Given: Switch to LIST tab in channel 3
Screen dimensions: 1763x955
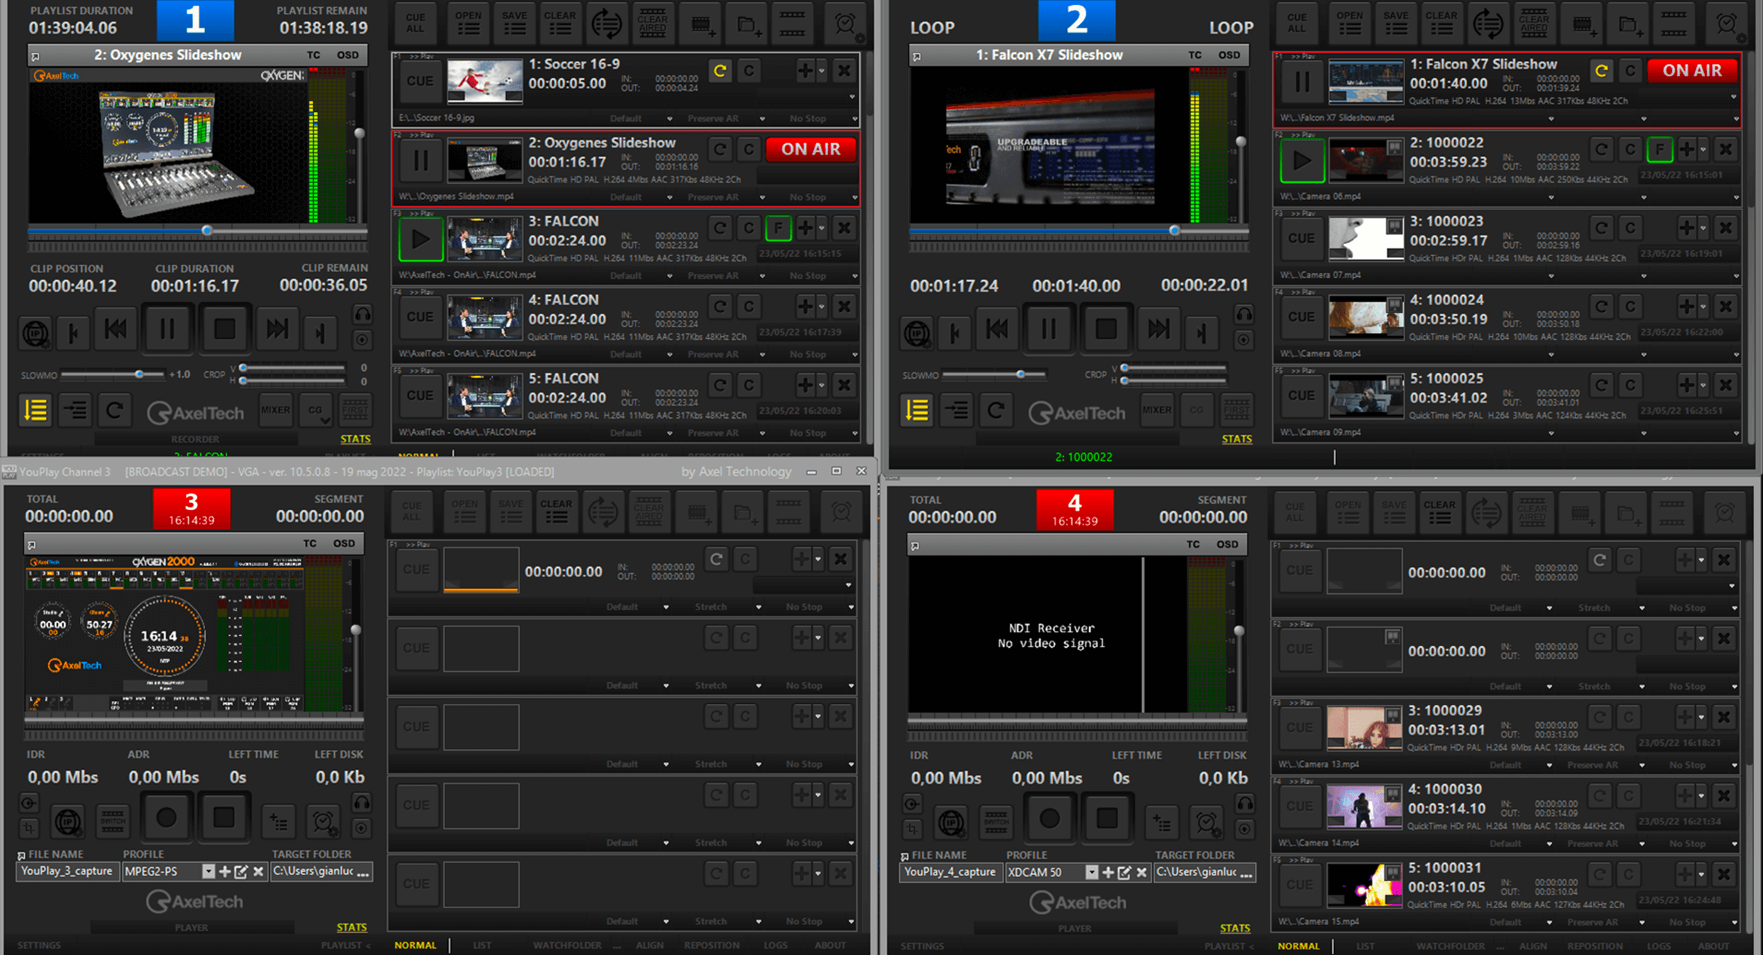Looking at the screenshot, I should click(482, 945).
